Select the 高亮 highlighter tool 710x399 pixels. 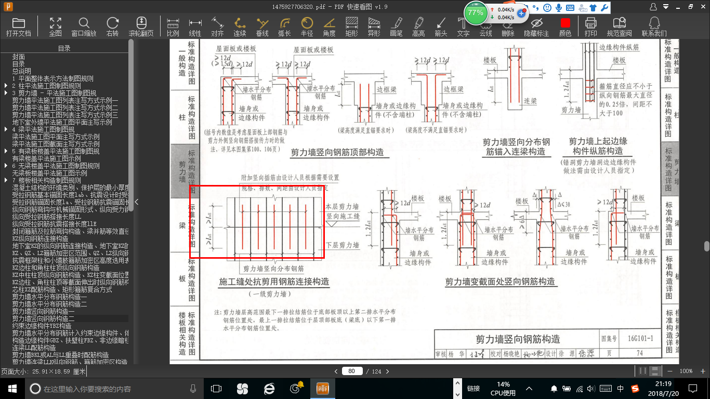tap(418, 26)
